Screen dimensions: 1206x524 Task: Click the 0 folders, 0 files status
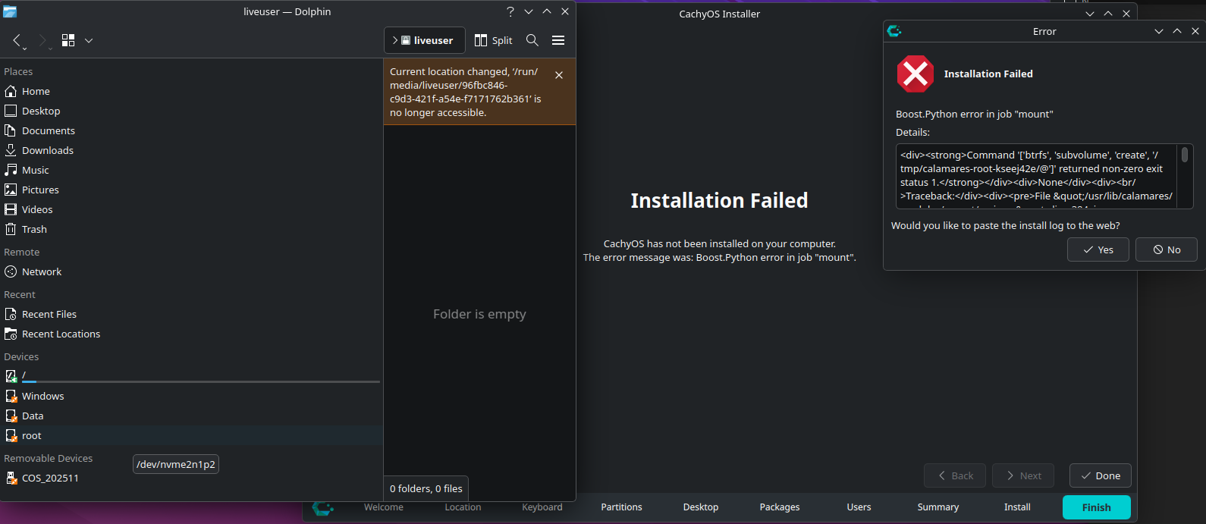tap(426, 488)
